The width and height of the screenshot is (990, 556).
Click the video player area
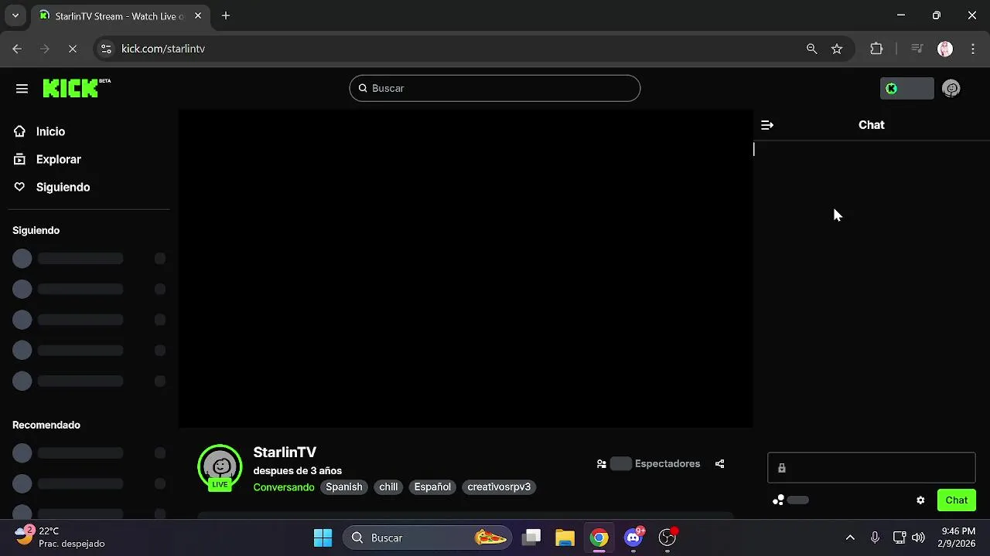click(x=466, y=269)
